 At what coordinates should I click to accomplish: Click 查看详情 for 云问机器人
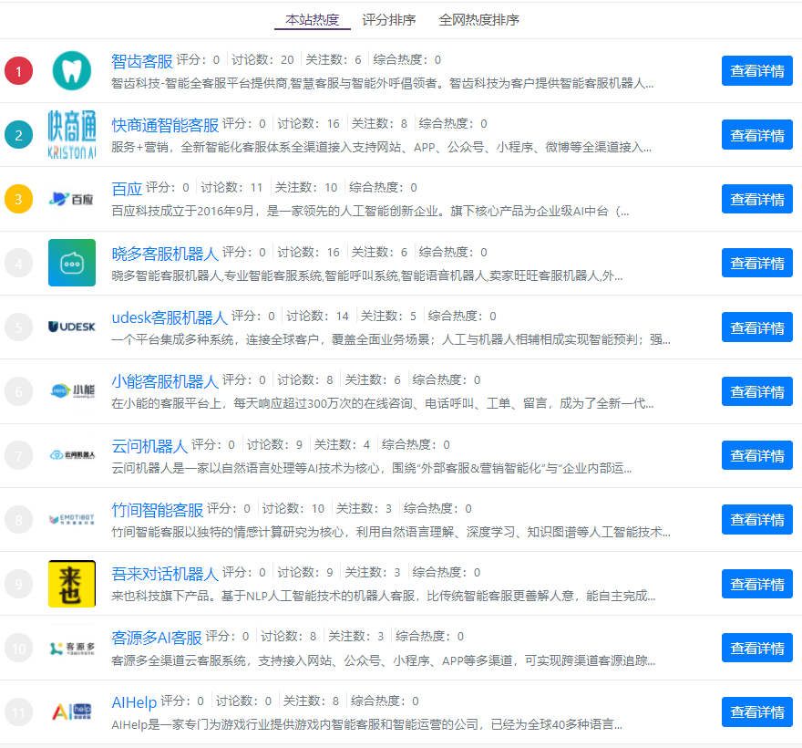point(757,456)
